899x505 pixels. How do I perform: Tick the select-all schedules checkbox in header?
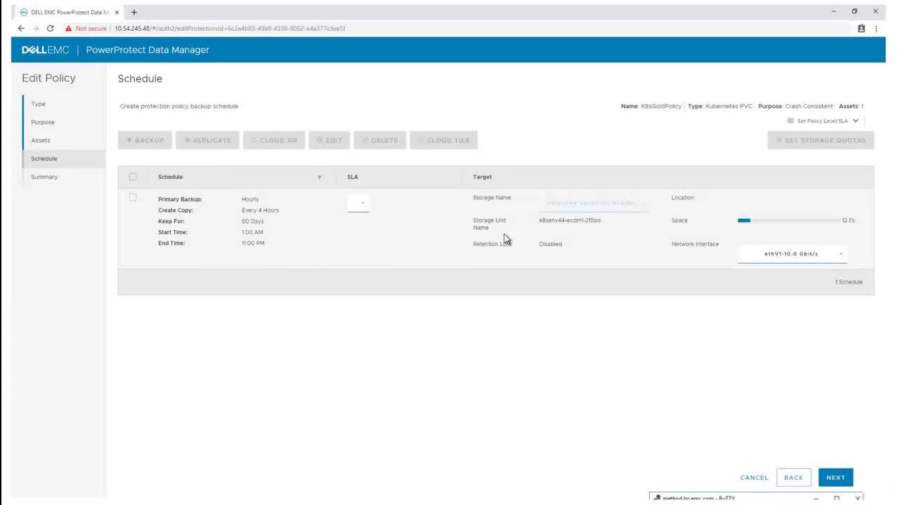tap(133, 177)
